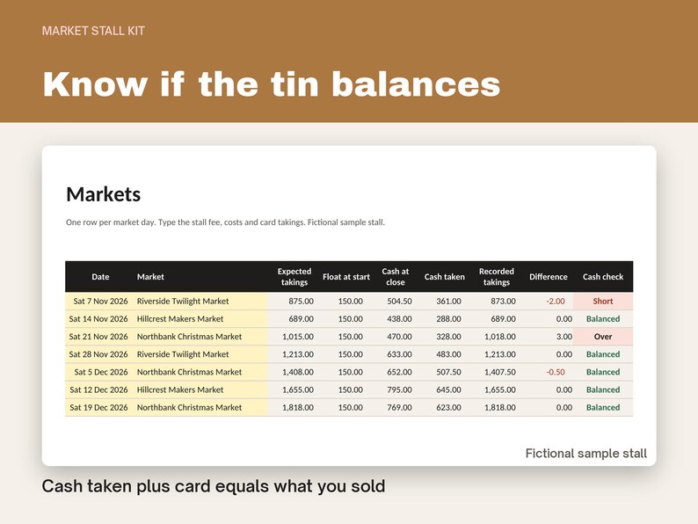Click the 'One row per market day' instruction line
The width and height of the screenshot is (698, 524).
click(225, 222)
